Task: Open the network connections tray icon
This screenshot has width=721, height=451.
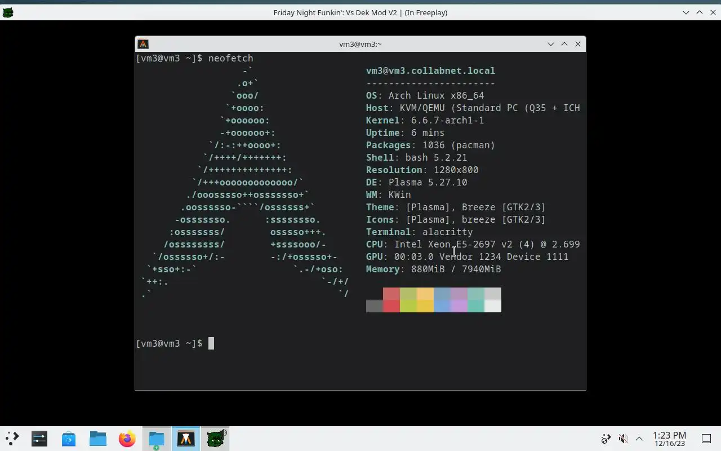Action: click(x=606, y=439)
